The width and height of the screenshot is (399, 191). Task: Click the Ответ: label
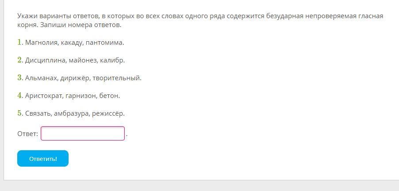27,134
